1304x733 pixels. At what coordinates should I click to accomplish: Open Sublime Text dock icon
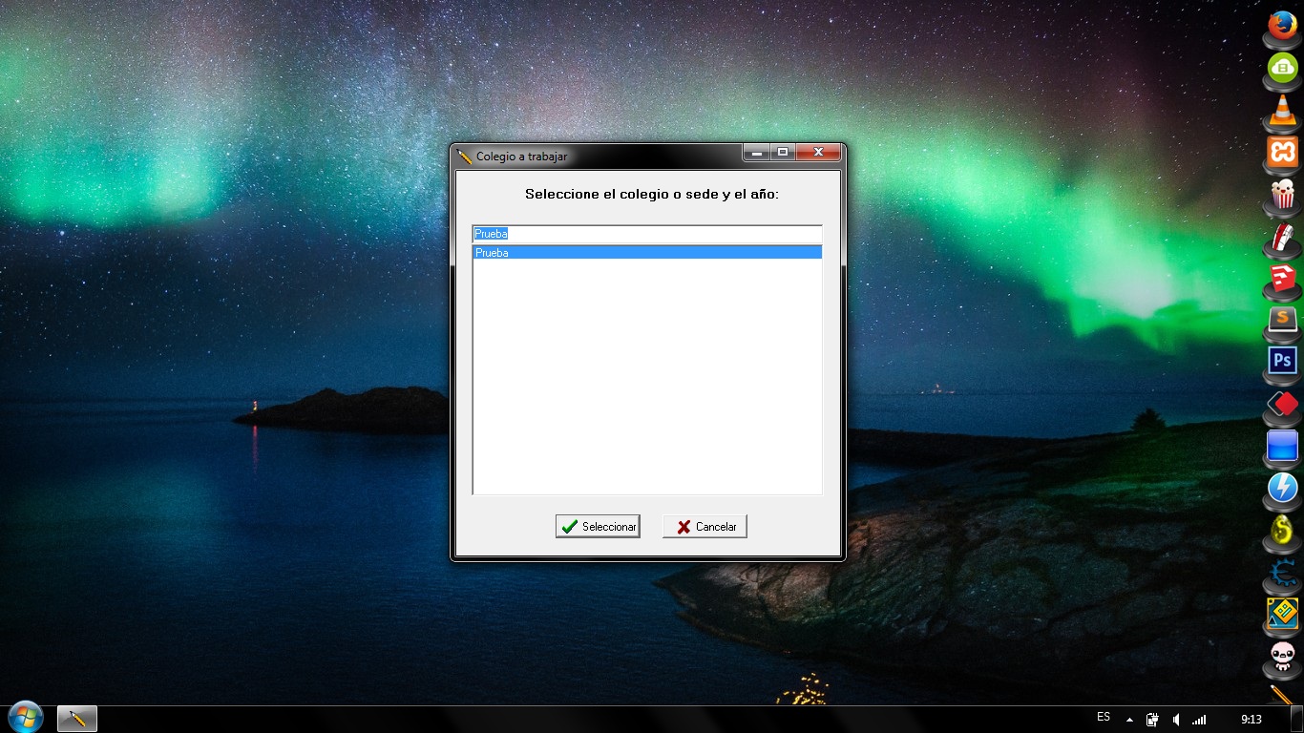[x=1282, y=319]
